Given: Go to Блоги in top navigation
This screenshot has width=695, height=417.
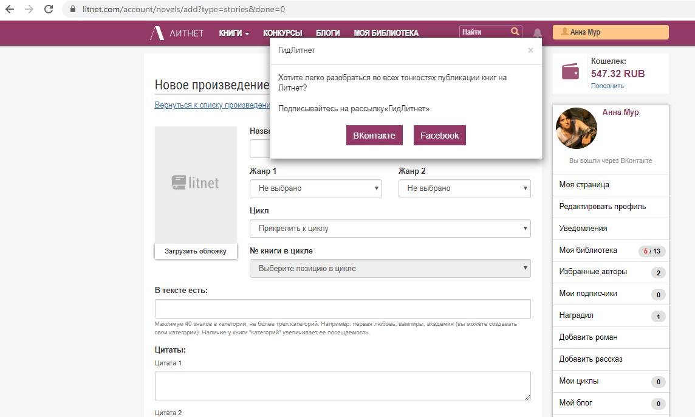Looking at the screenshot, I should coord(328,33).
